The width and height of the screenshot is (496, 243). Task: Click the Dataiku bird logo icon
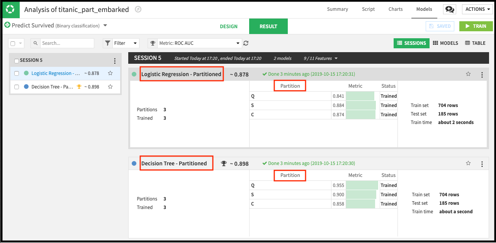10,9
